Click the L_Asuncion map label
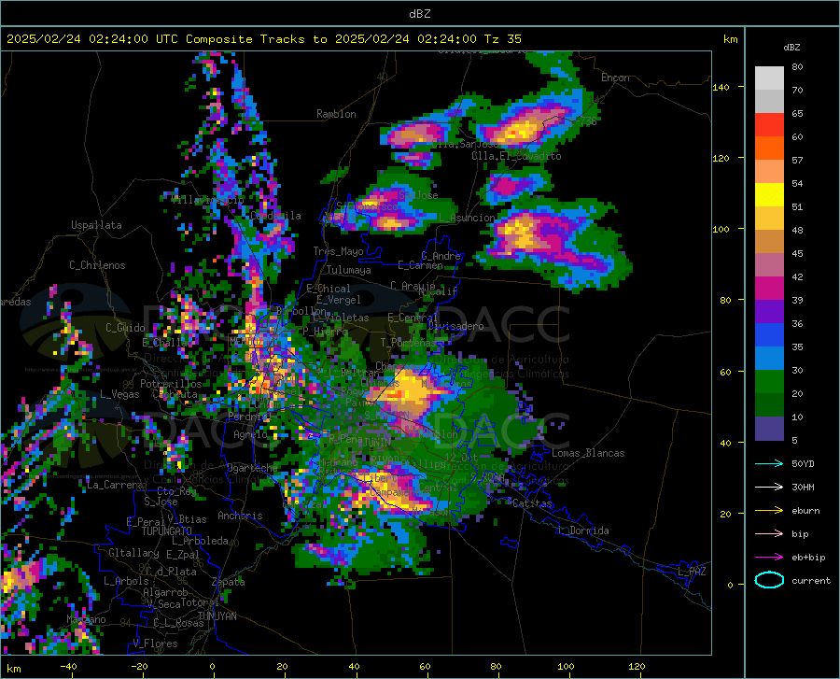Image resolution: width=840 pixels, height=679 pixels. [x=467, y=218]
